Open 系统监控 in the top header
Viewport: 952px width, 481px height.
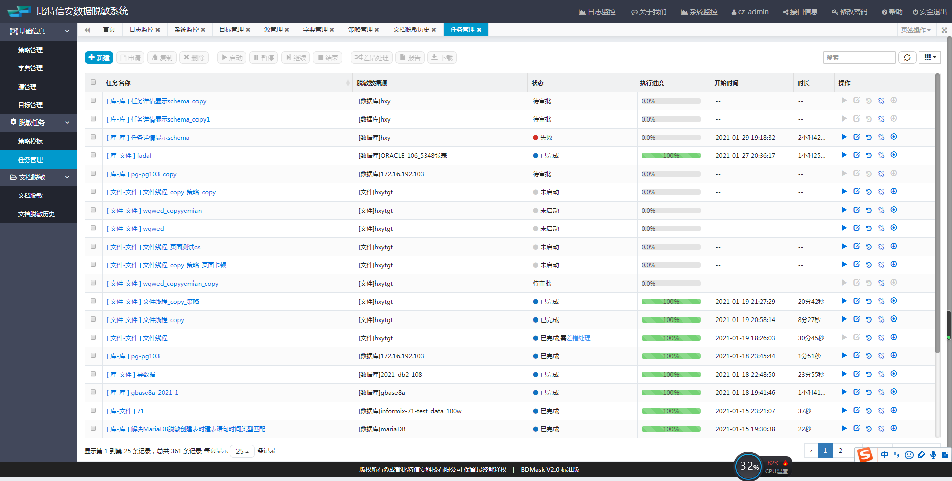pos(699,12)
